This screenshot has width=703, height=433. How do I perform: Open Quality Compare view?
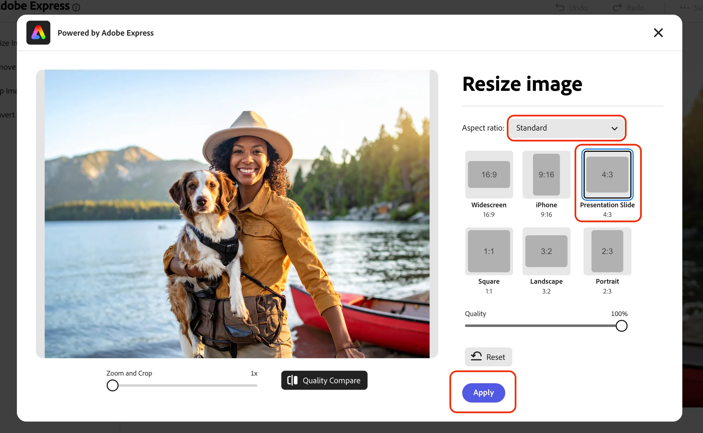[324, 380]
